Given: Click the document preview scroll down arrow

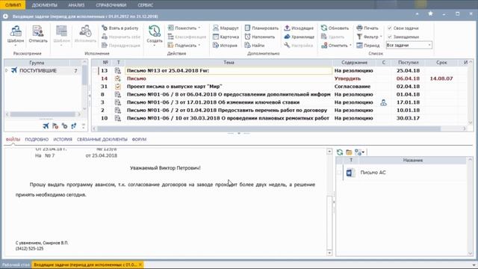Looking at the screenshot, I should pyautogui.click(x=329, y=253).
